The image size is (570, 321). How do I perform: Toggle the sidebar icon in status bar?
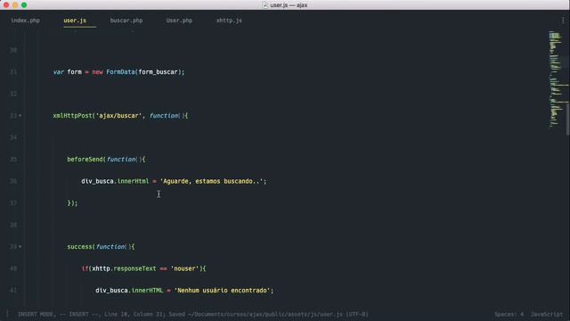pos(7,314)
